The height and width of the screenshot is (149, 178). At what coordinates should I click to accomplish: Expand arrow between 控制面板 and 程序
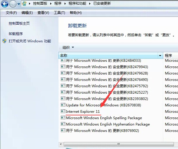click(x=51, y=3)
